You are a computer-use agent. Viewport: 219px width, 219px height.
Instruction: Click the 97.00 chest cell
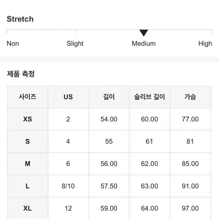point(190,208)
